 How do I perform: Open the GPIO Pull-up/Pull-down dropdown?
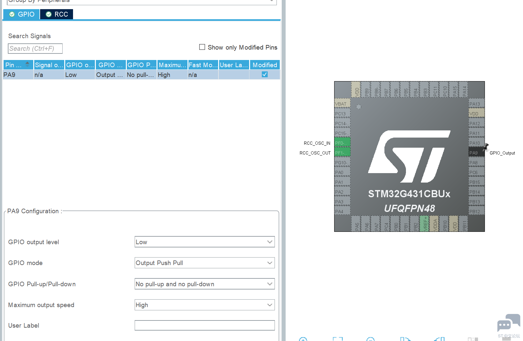pos(205,284)
